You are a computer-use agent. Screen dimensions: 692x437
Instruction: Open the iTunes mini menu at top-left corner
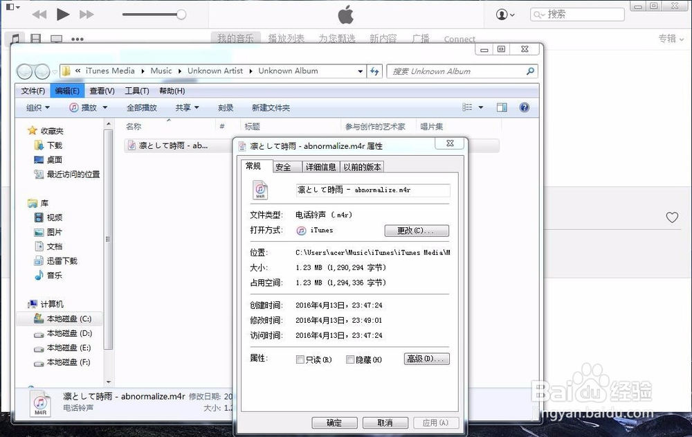(12, 7)
